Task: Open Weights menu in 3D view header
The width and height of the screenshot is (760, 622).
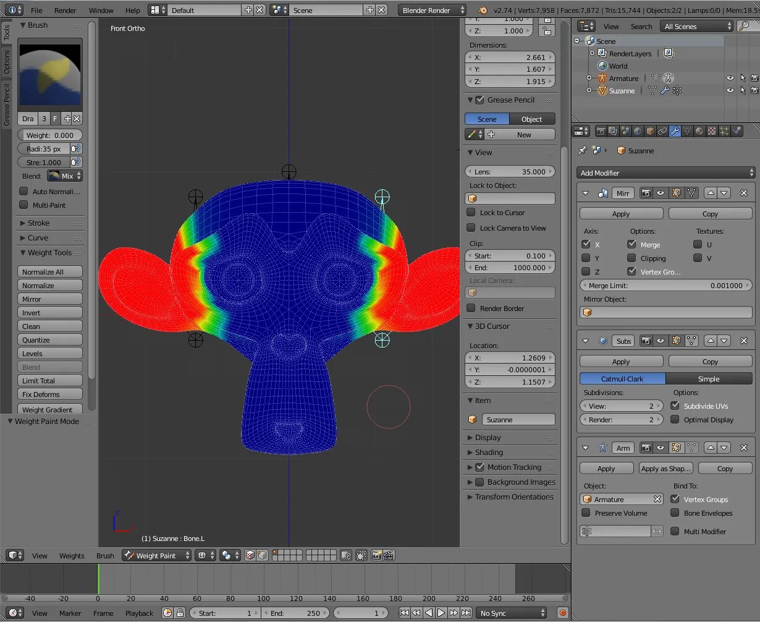Action: pyautogui.click(x=72, y=555)
